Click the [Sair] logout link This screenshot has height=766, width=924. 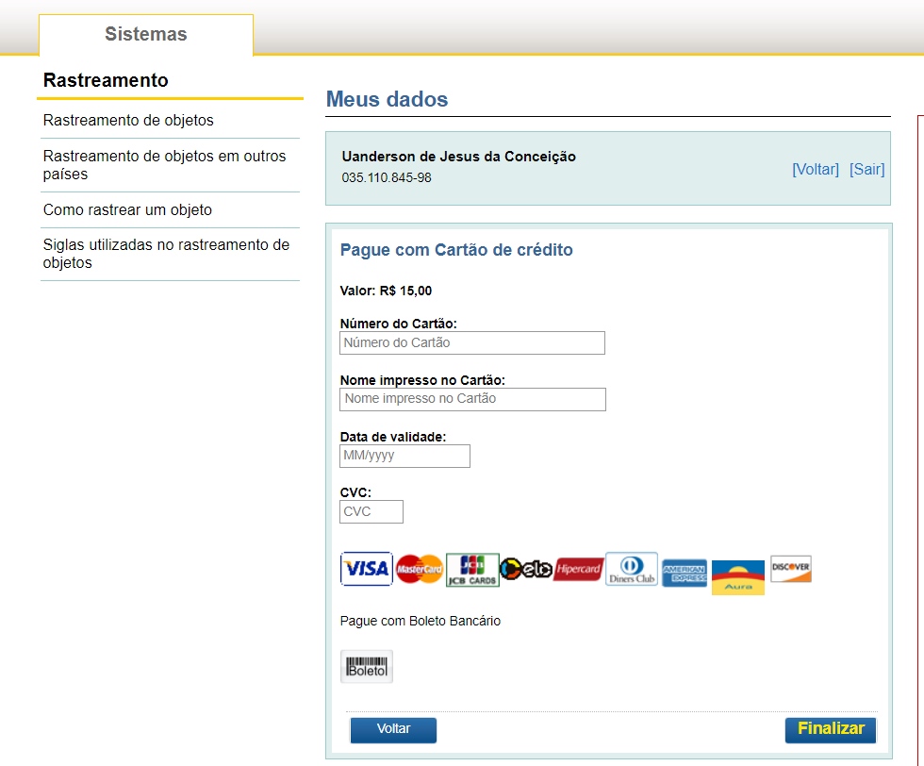point(866,169)
